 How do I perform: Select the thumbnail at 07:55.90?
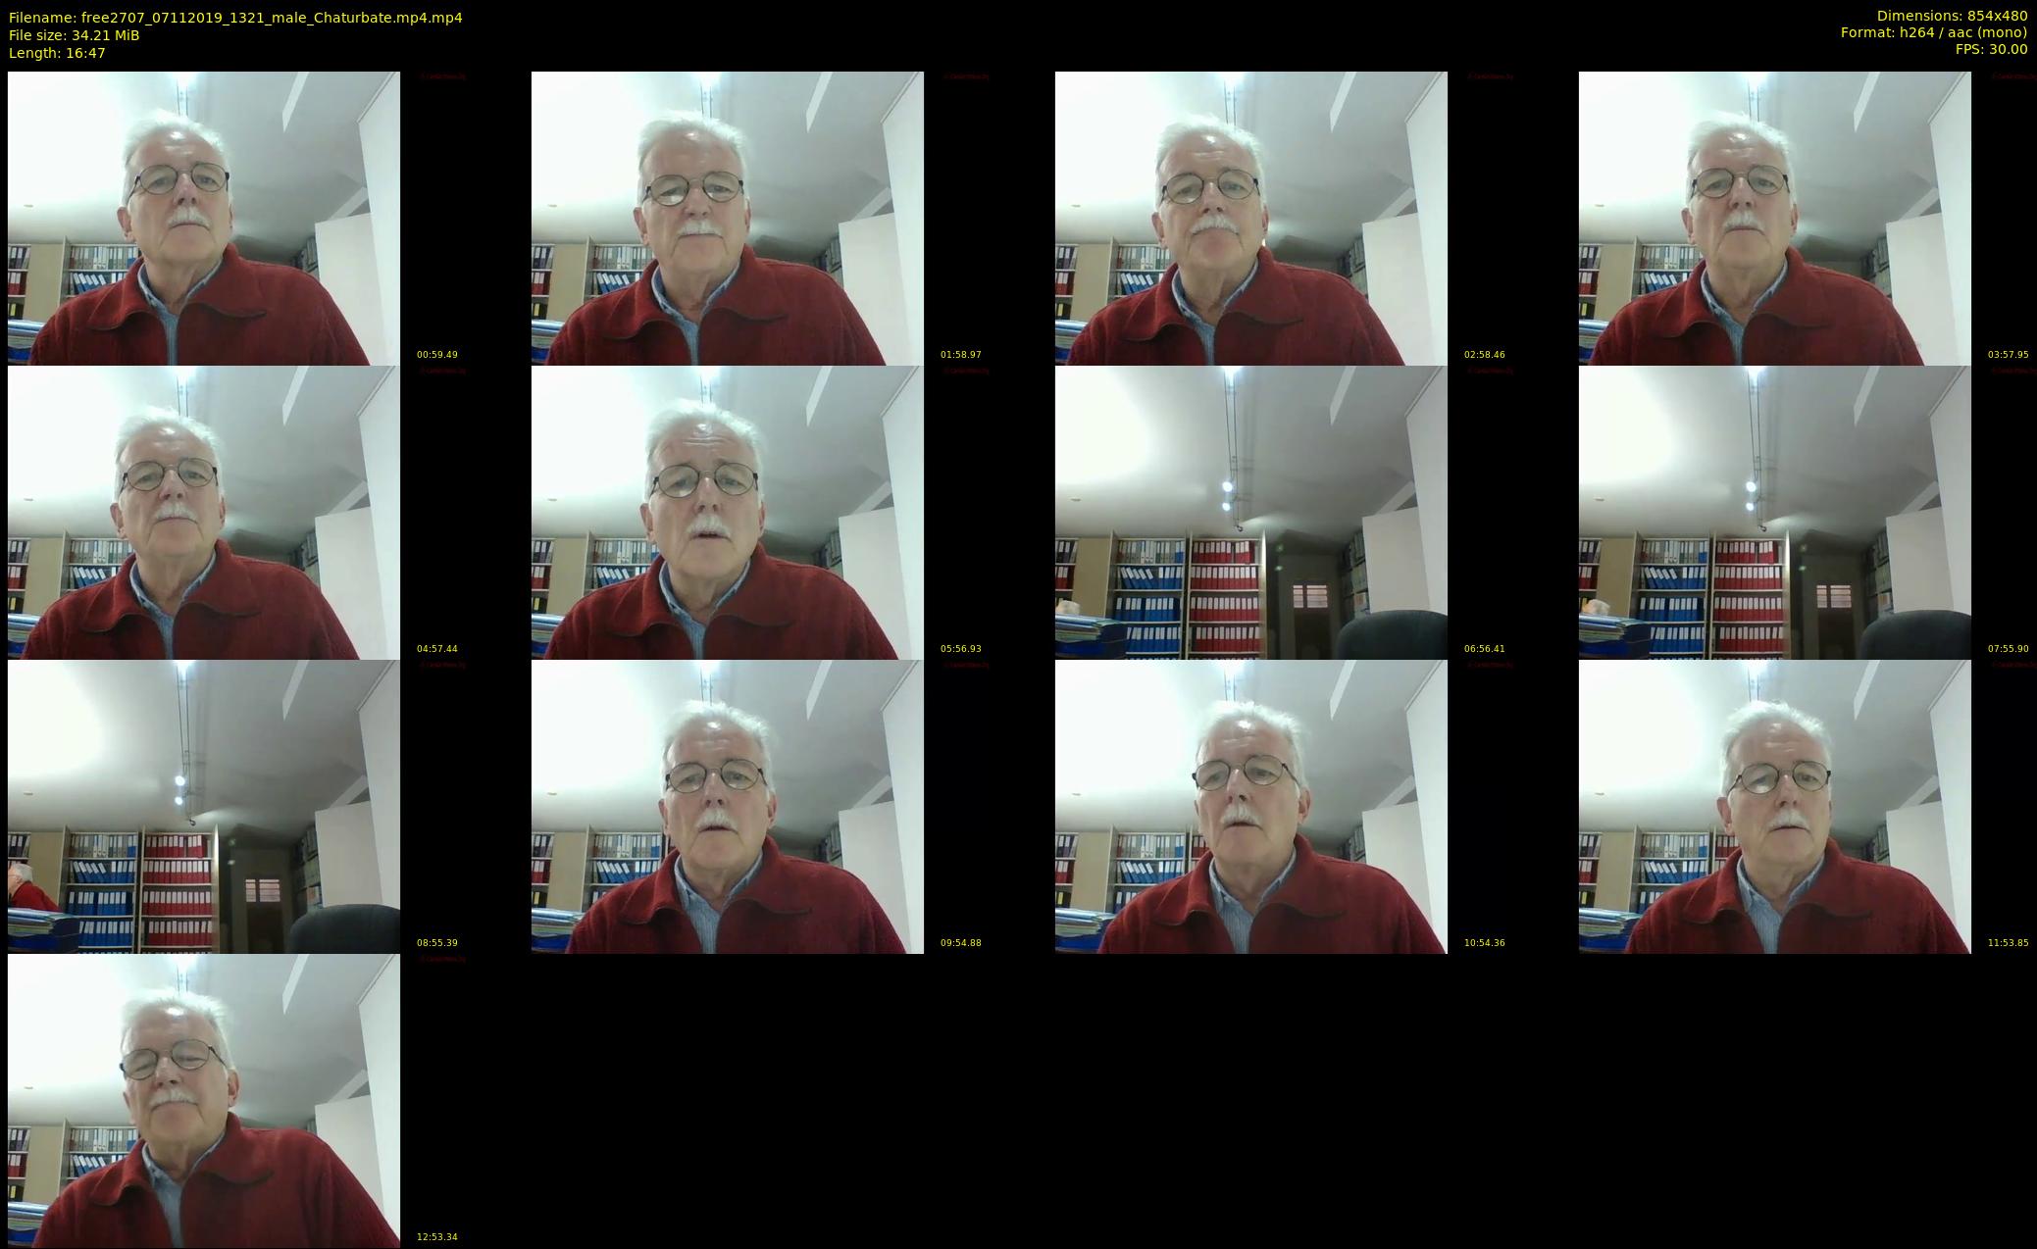point(1774,512)
